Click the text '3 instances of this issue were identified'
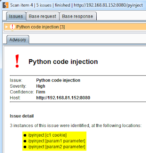Image resolution: width=146 pixels, height=153 pixels. tap(49, 125)
